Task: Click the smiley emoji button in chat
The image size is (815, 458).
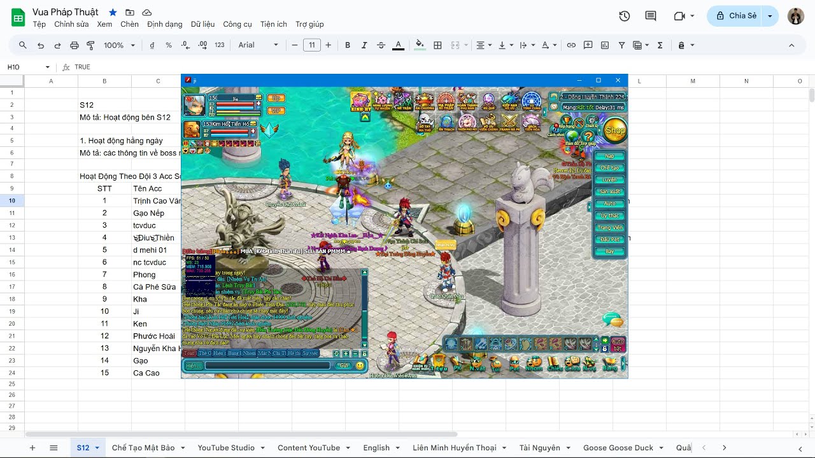Action: [360, 366]
